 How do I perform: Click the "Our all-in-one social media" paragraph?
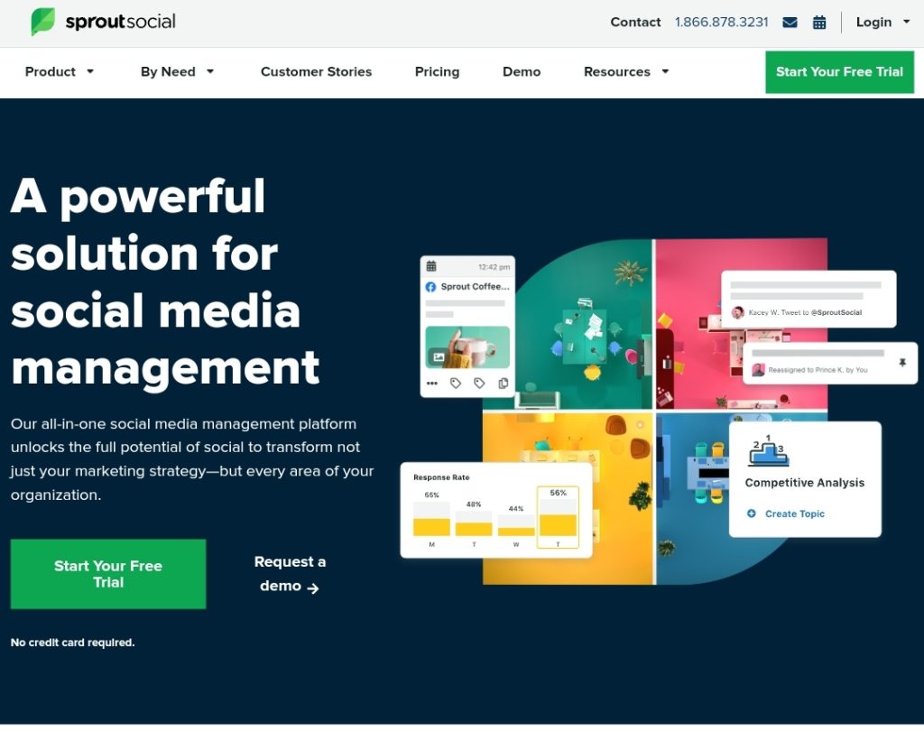point(192,458)
